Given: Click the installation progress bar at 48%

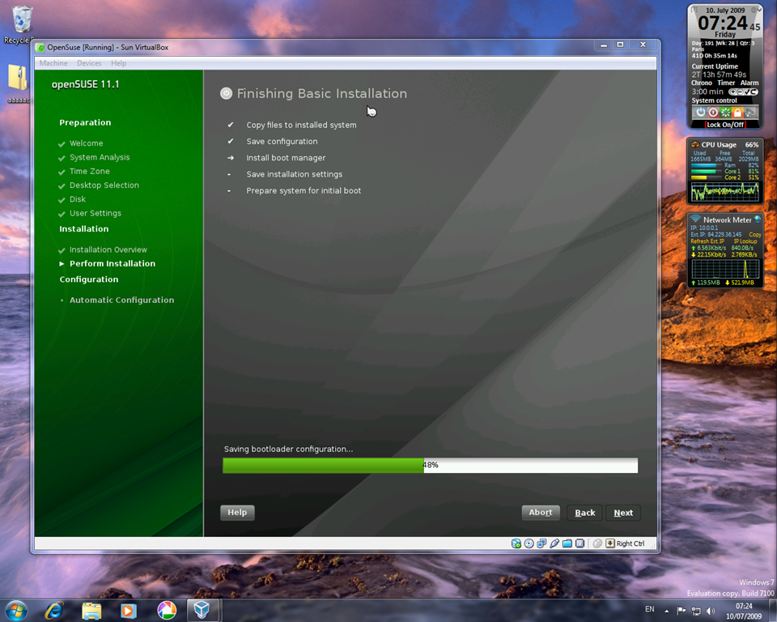Looking at the screenshot, I should point(430,465).
